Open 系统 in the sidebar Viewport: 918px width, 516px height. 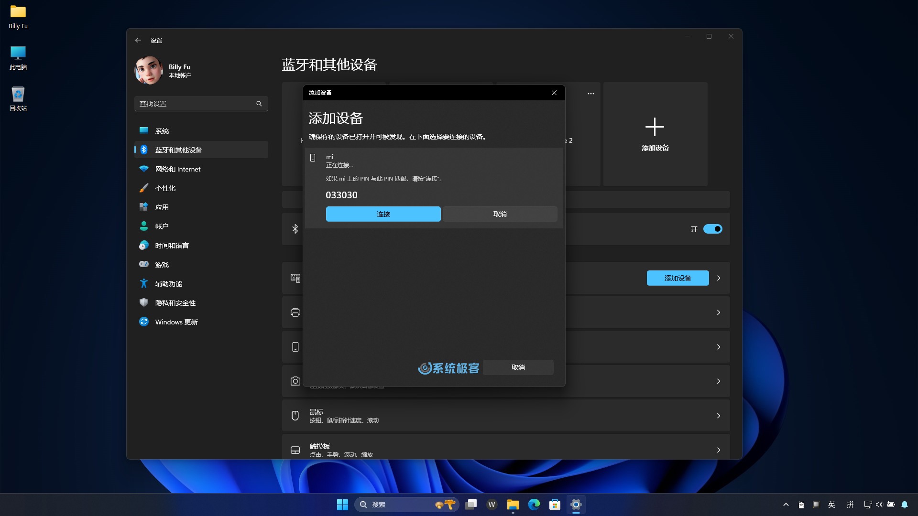click(201, 131)
